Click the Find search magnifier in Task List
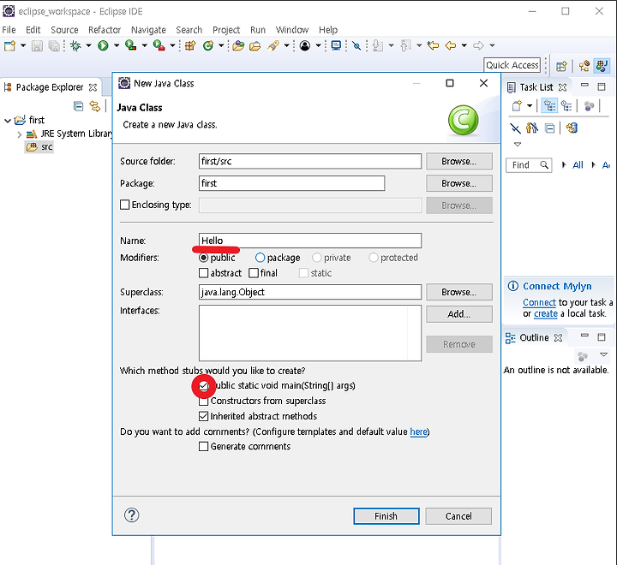617x565 pixels. coord(544,164)
